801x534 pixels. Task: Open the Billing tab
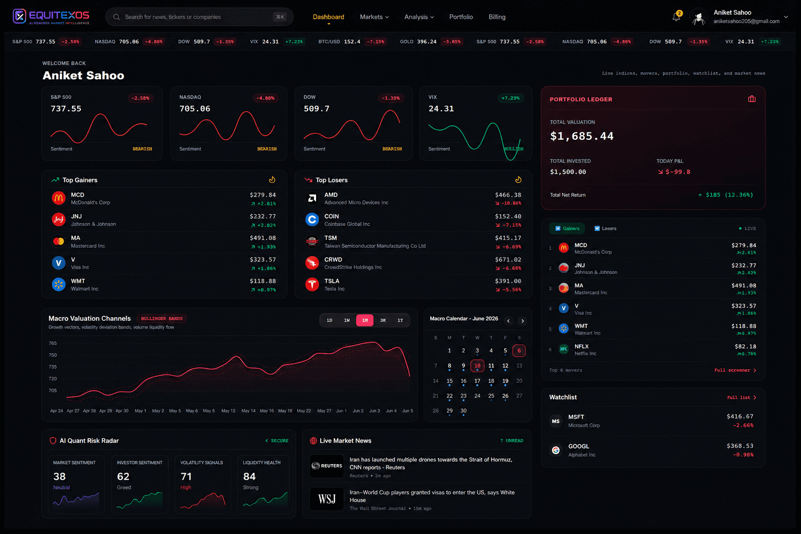click(x=497, y=17)
